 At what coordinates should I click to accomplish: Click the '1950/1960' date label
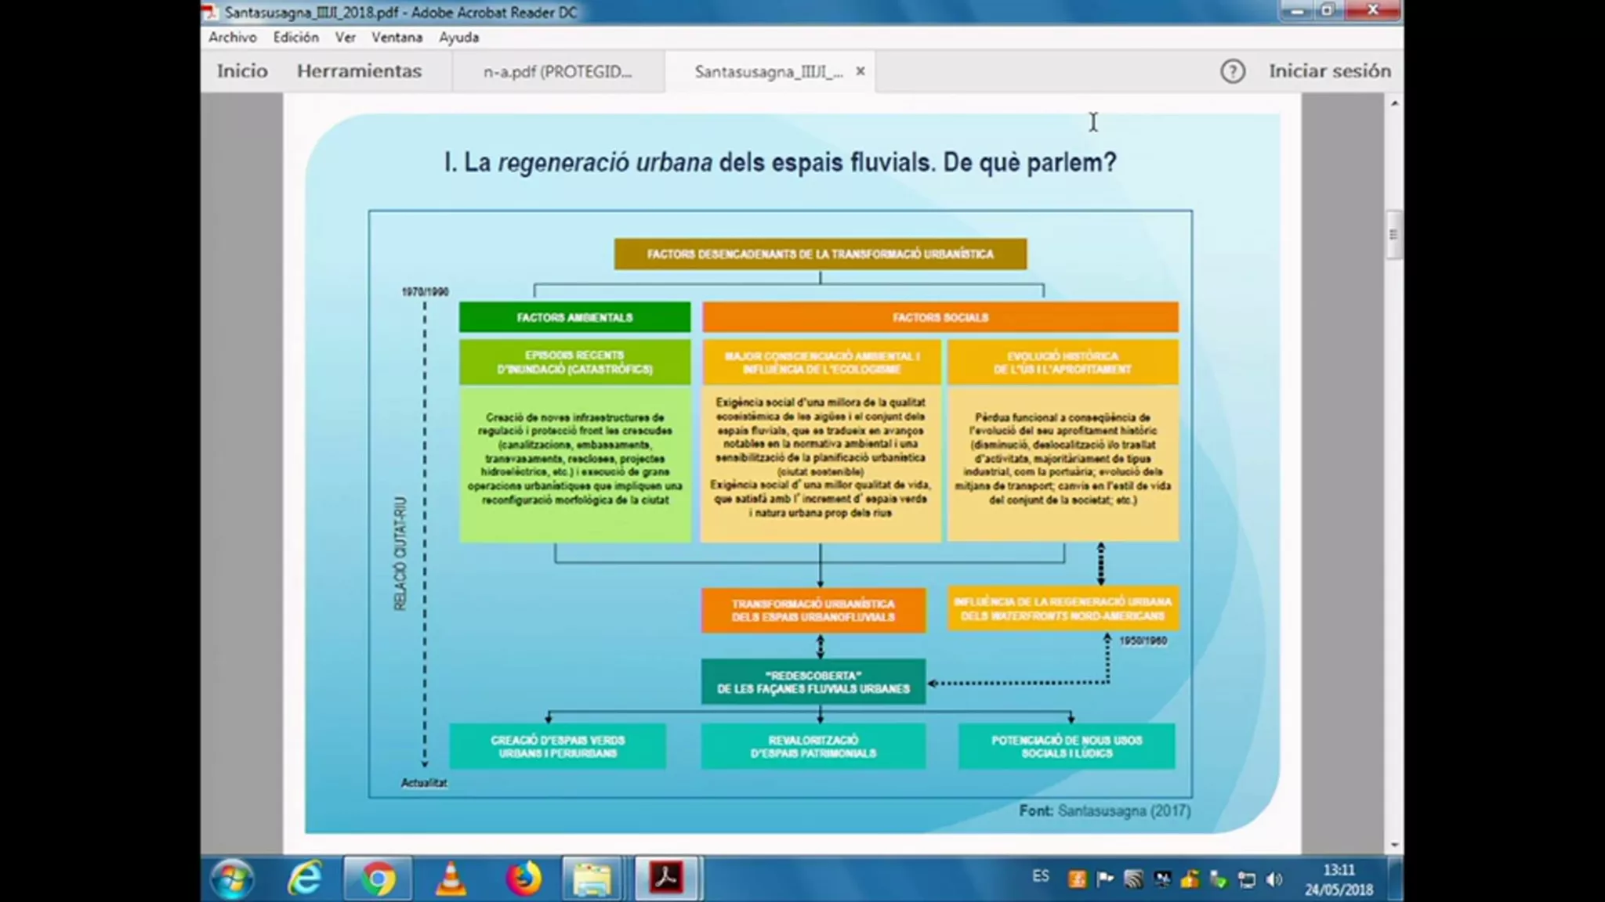[x=1143, y=640]
